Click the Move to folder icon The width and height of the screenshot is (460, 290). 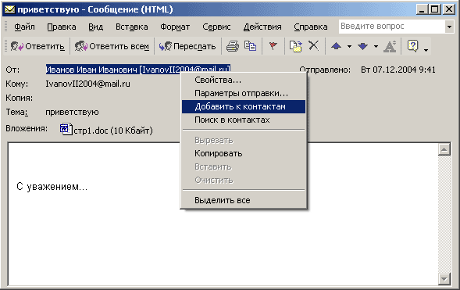[x=295, y=46]
